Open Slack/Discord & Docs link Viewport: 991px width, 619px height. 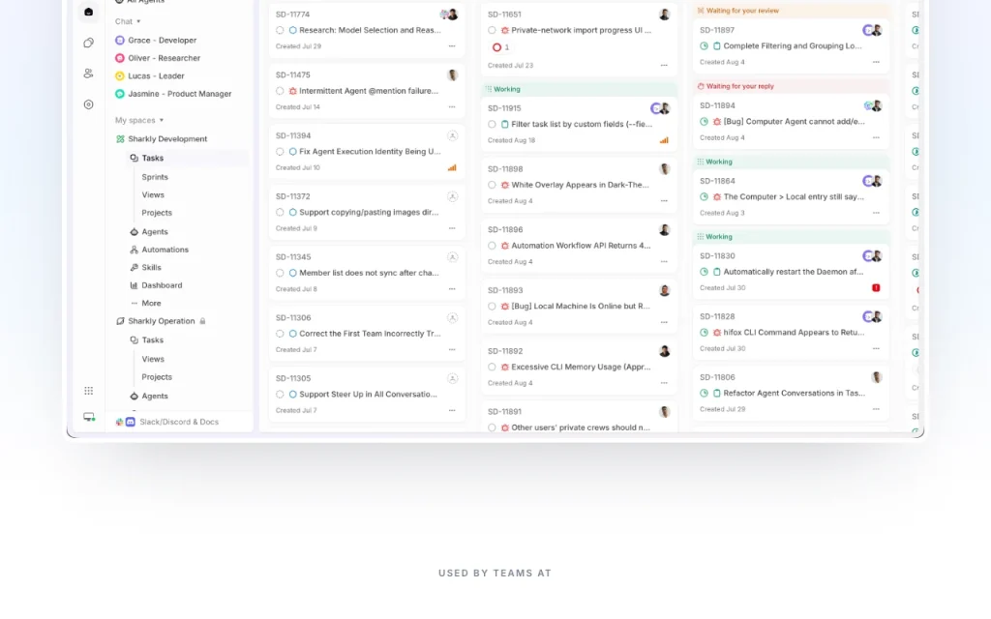tap(179, 422)
